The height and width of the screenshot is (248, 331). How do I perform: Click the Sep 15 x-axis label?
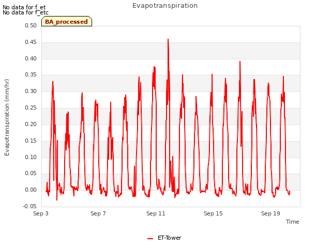pos(213,213)
